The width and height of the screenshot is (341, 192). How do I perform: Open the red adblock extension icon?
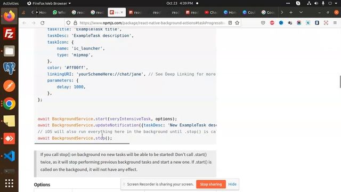tap(272, 23)
